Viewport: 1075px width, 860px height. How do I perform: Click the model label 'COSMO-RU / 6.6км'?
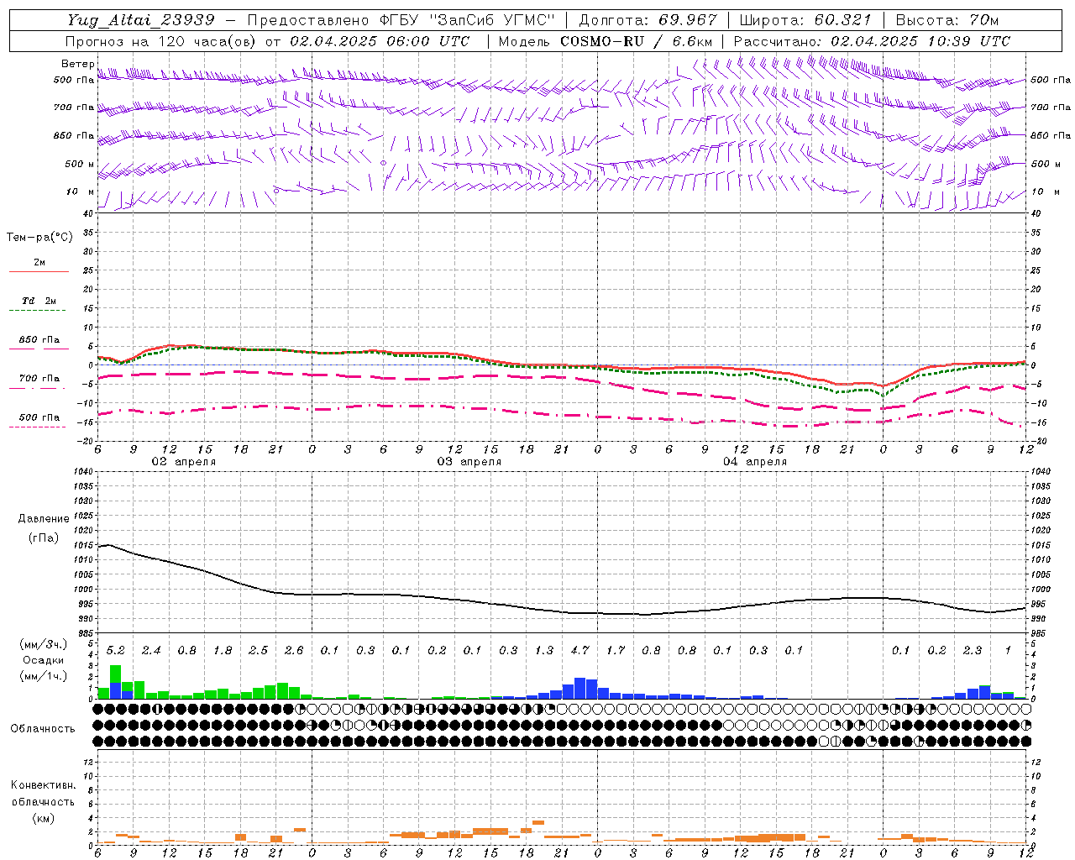pyautogui.click(x=637, y=41)
